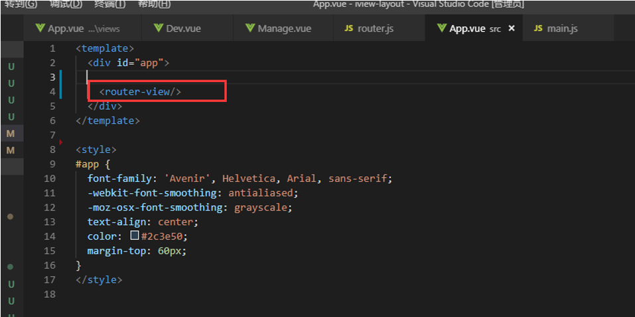The image size is (635, 317).
Task: Open the 调试(D) debug menu
Action: coord(66,5)
